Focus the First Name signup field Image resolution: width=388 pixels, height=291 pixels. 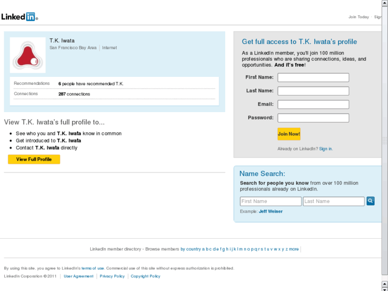pyautogui.click(x=313, y=77)
